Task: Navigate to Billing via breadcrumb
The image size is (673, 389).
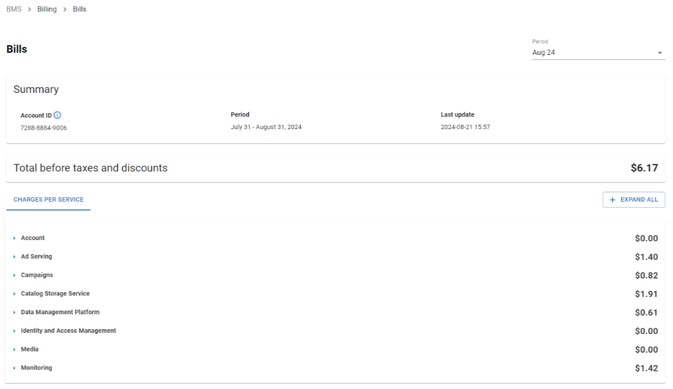Action: click(47, 9)
